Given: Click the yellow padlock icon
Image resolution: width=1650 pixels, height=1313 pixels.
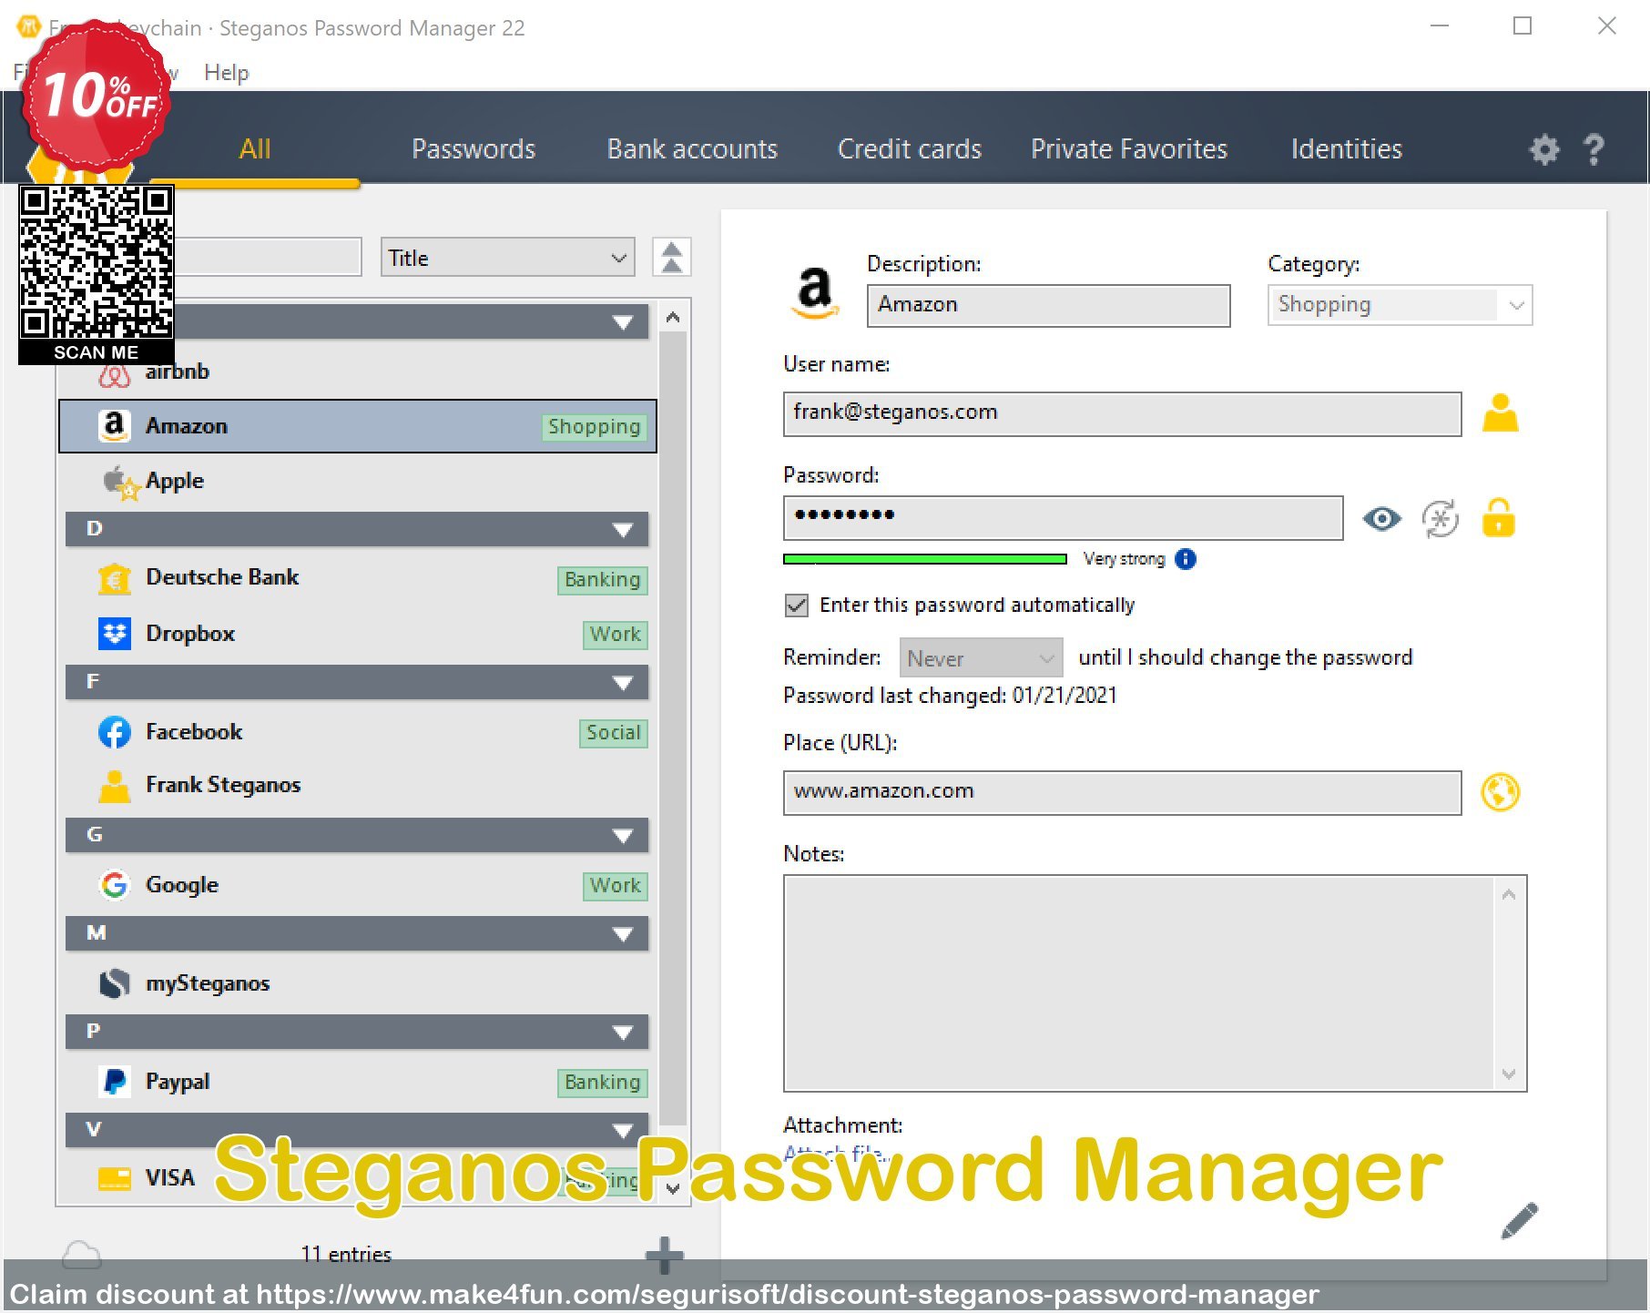Looking at the screenshot, I should pyautogui.click(x=1498, y=518).
